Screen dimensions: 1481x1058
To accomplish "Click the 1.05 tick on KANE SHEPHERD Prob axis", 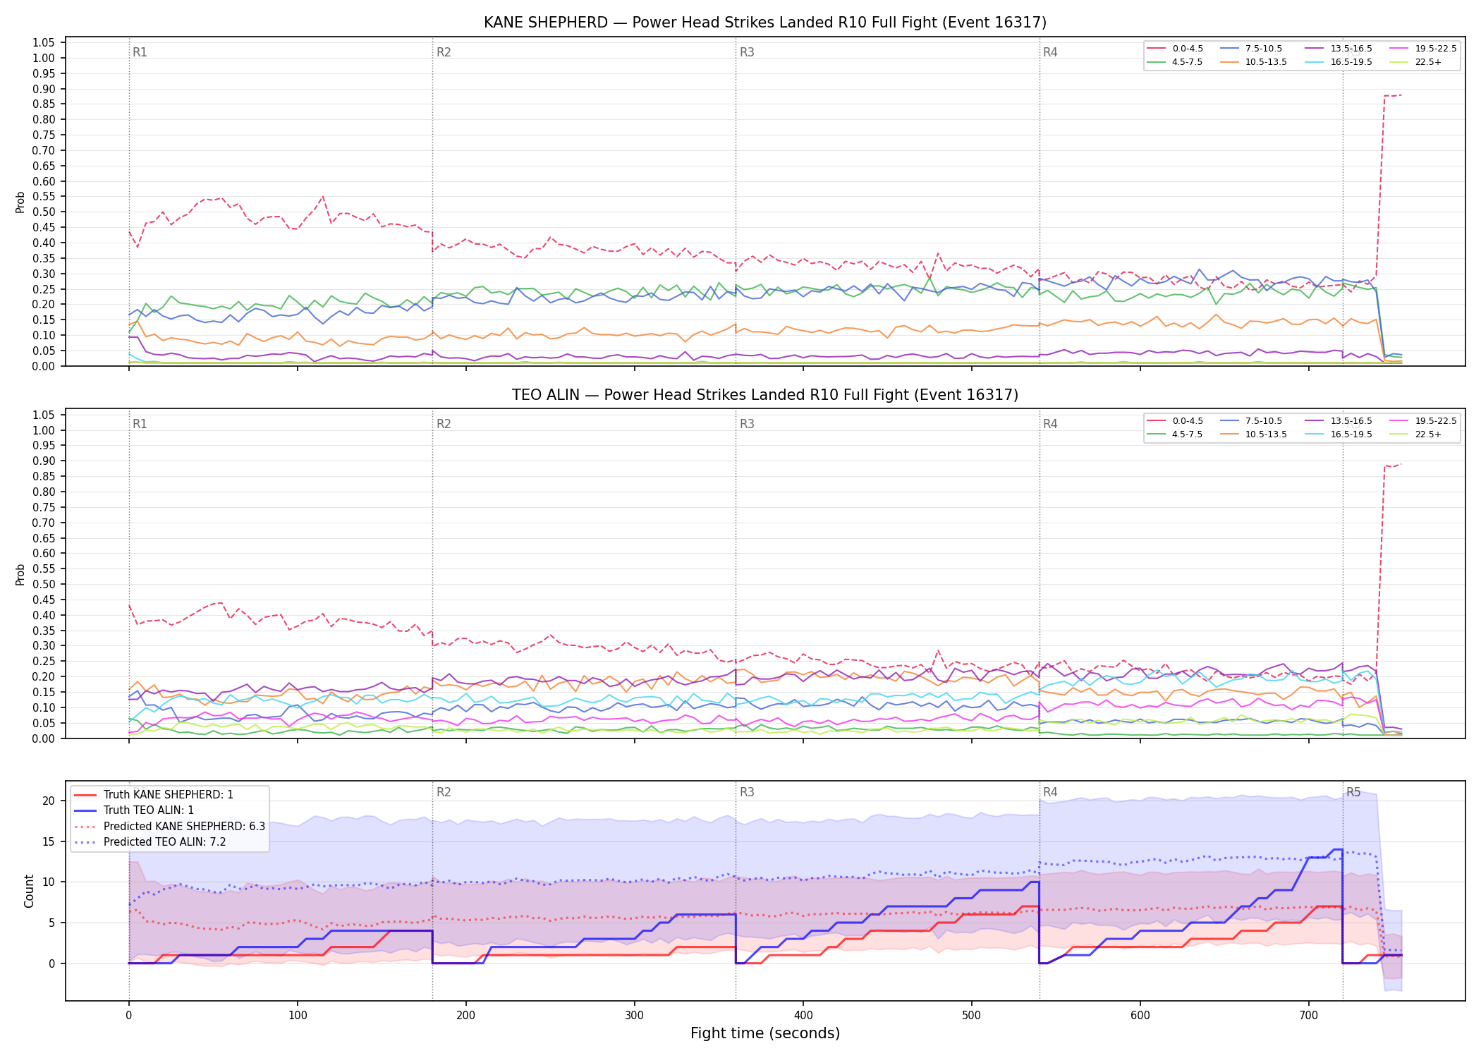I will 44,43.
